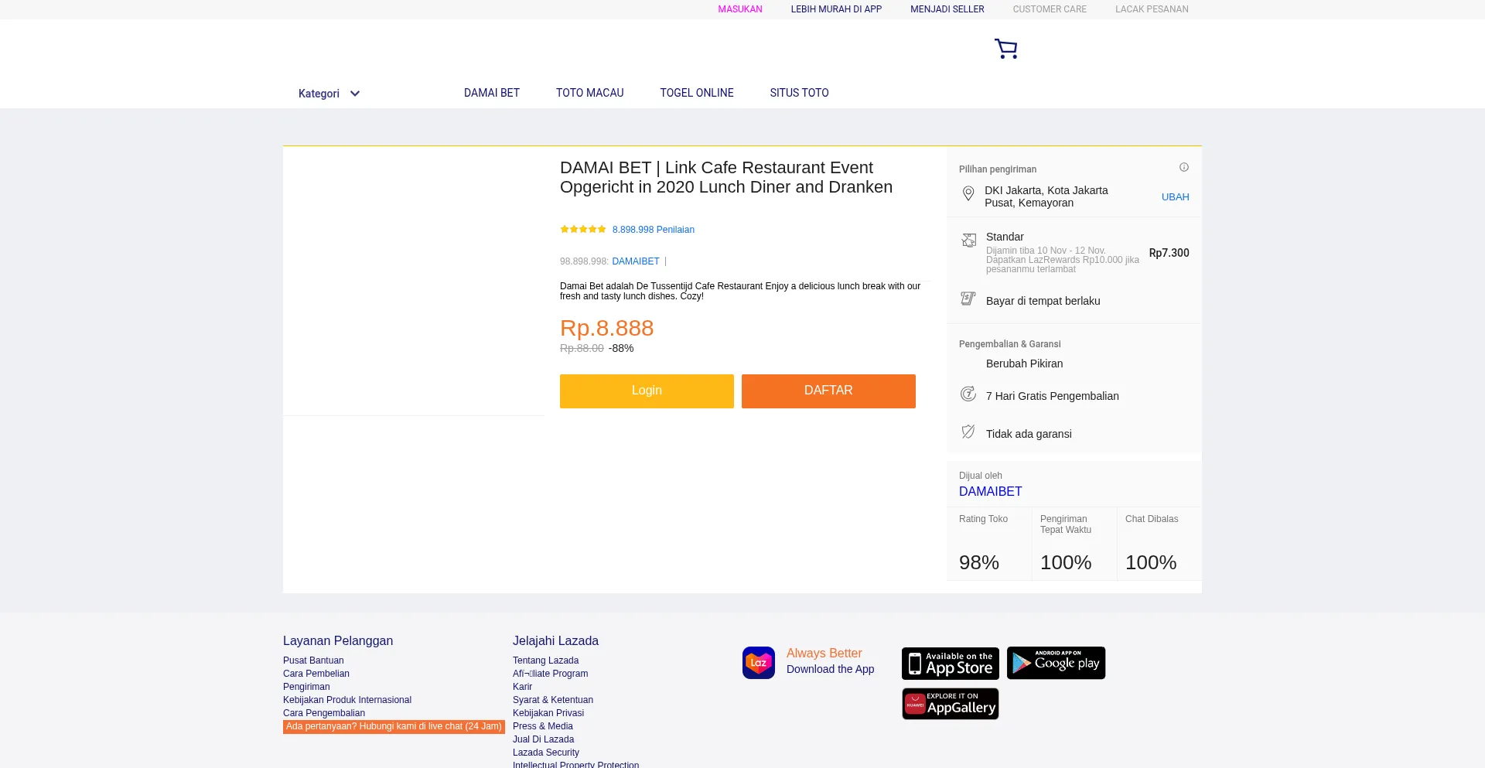Click the yellow Login button
1485x768 pixels.
point(647,391)
